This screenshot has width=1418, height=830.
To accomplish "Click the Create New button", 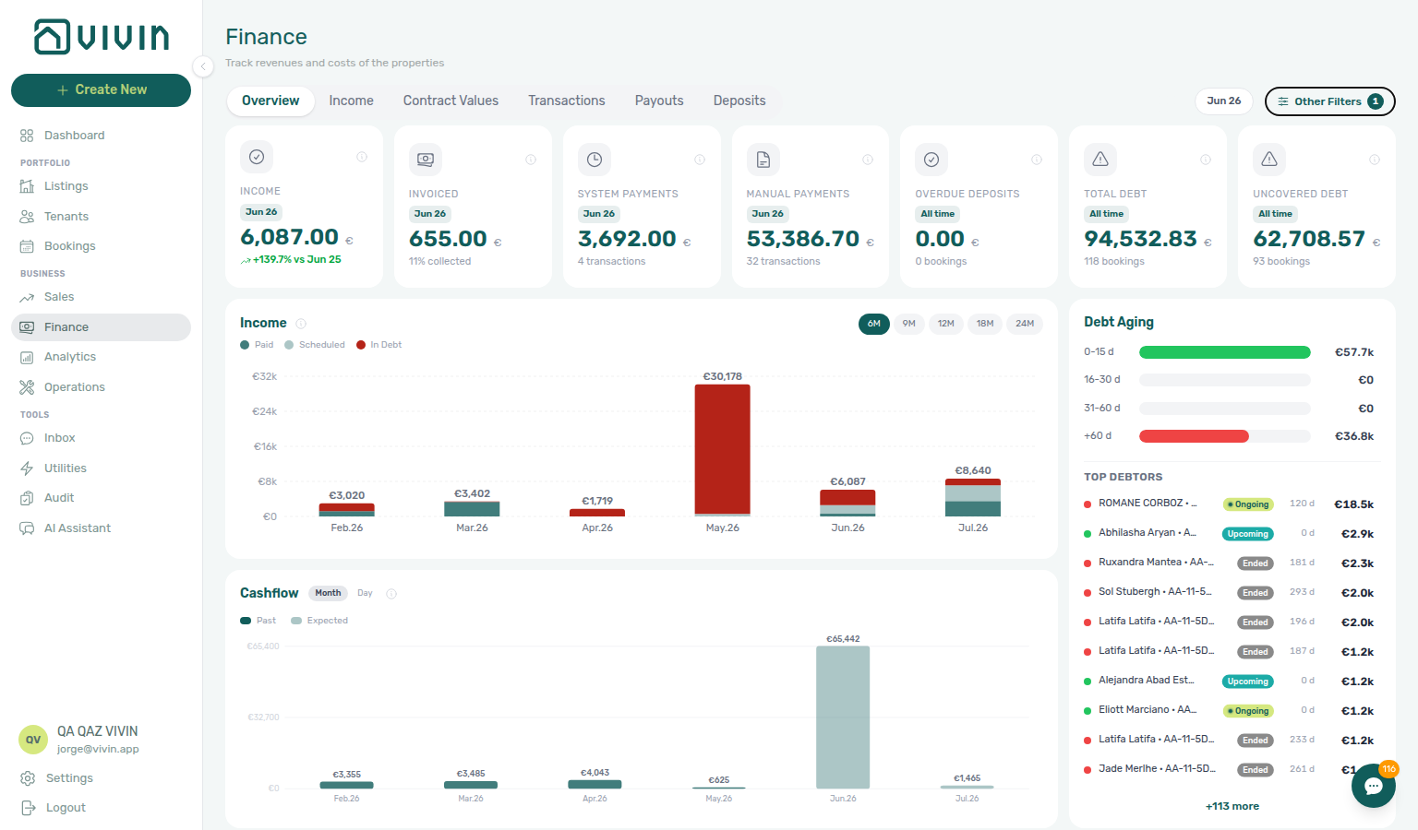I will point(101,90).
